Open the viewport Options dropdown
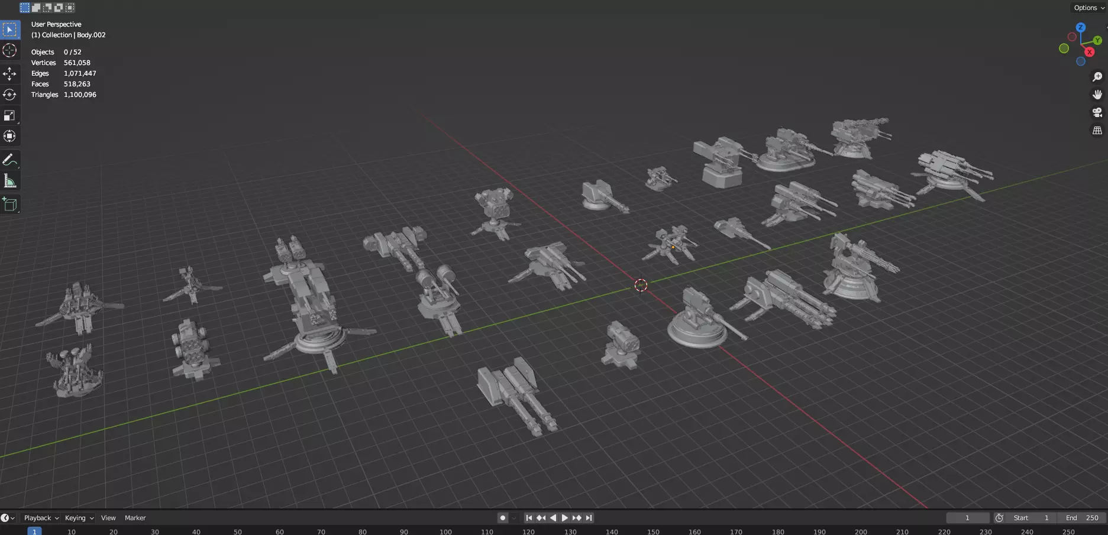This screenshot has width=1108, height=535. tap(1089, 8)
